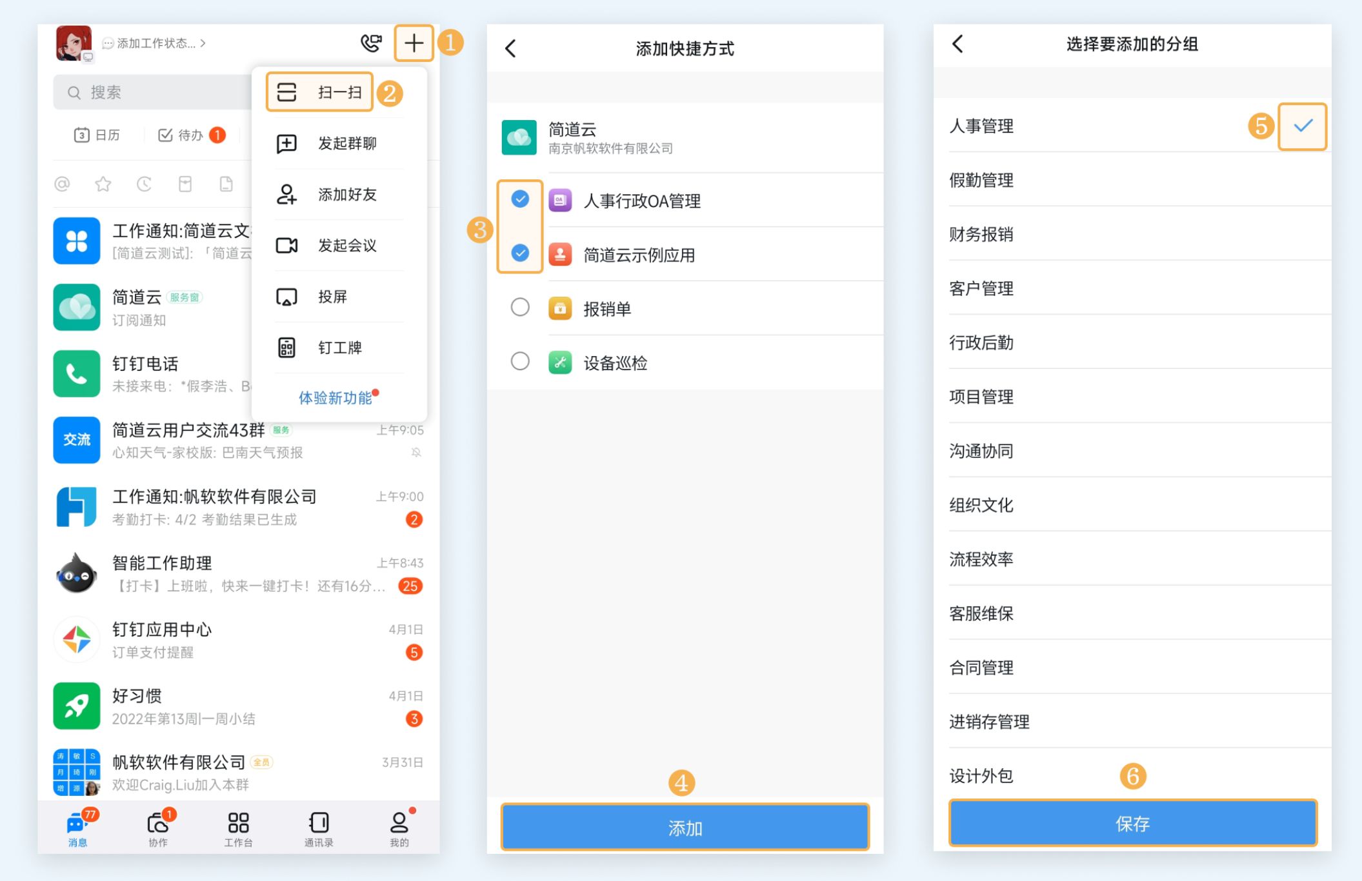This screenshot has height=881, width=1362.
Task: Click the star favorites filter icon
Action: 103,184
